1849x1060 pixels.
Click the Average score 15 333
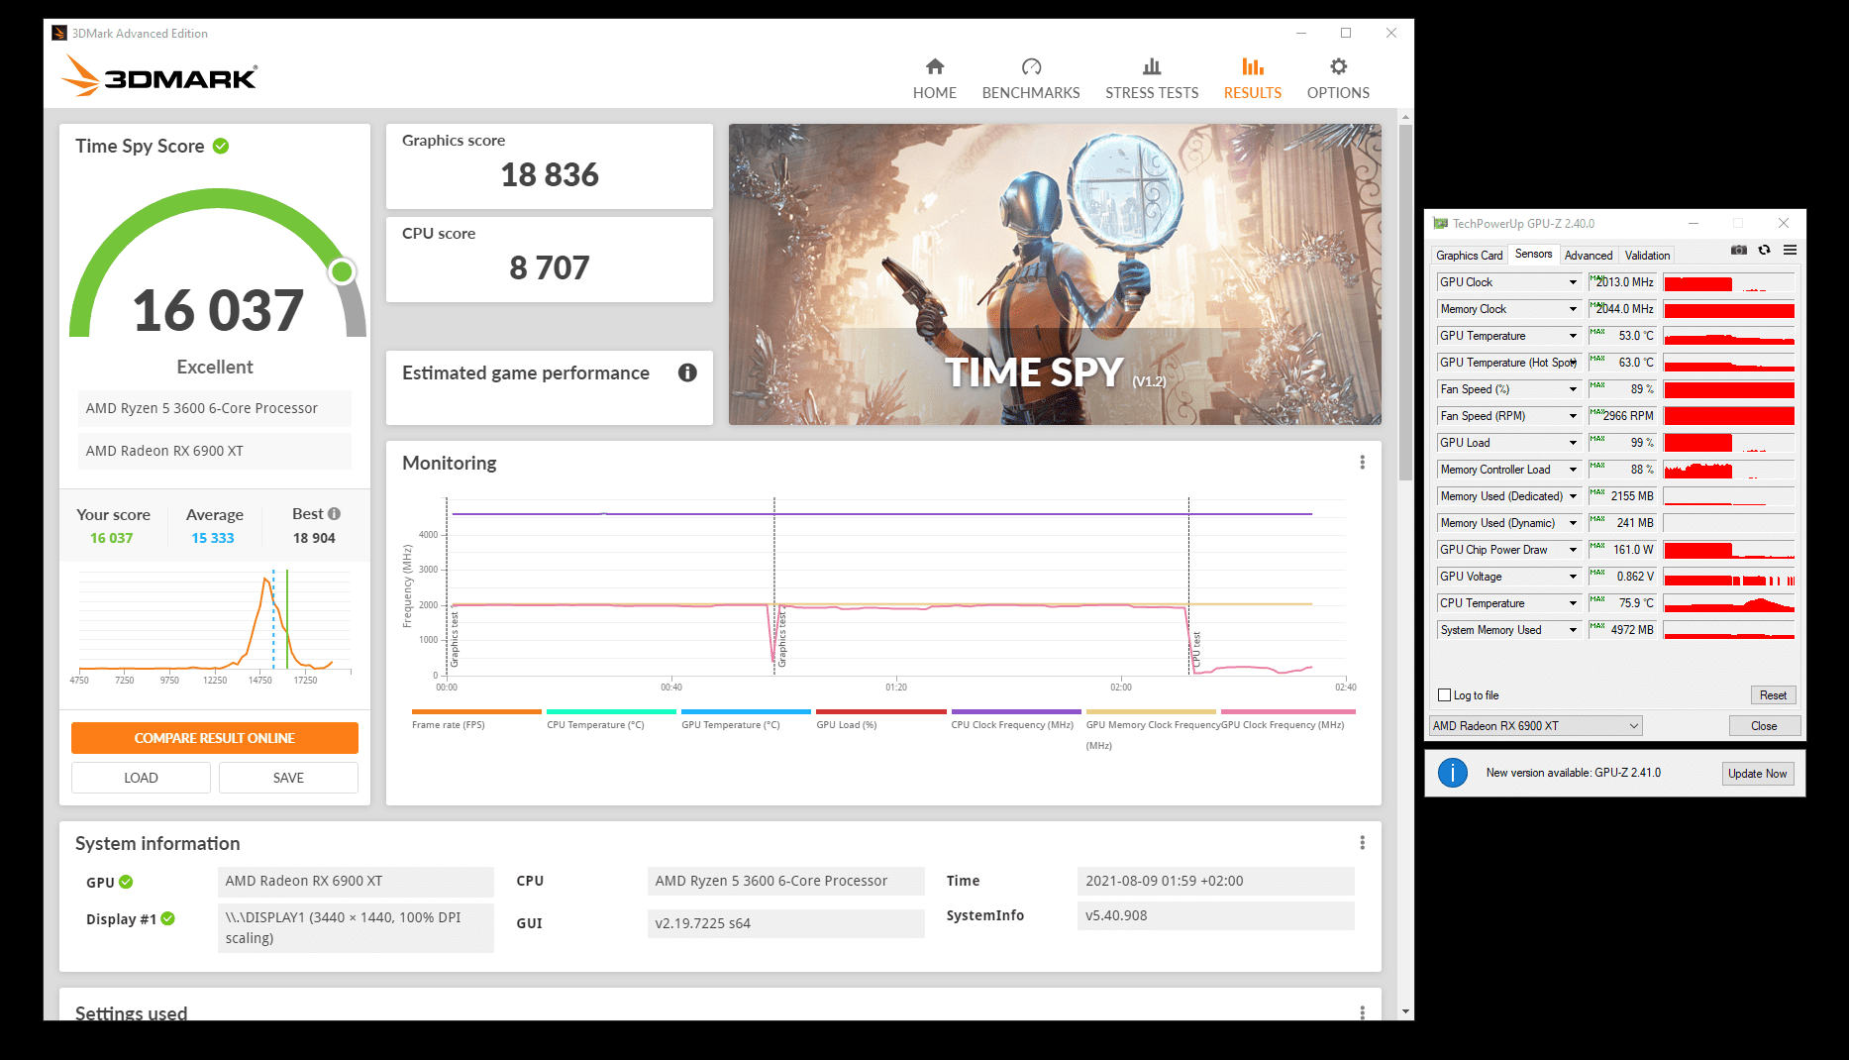[213, 538]
